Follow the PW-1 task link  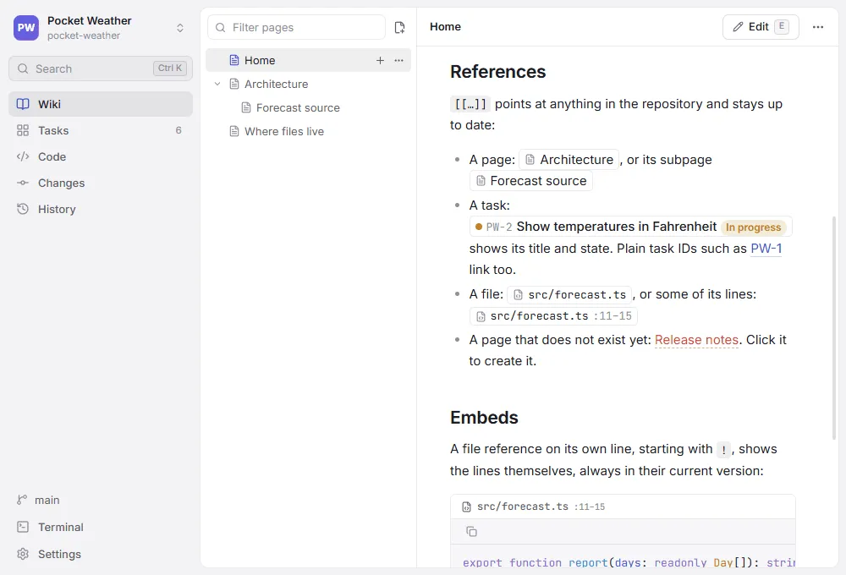coord(766,249)
